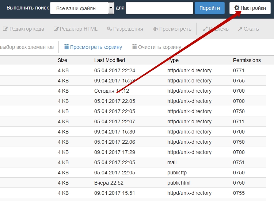274x201 pixels.
Task: Click the key icon for Разрешения
Action: (x=109, y=29)
